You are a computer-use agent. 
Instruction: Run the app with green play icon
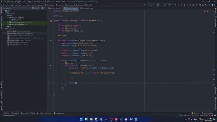coord(176,5)
